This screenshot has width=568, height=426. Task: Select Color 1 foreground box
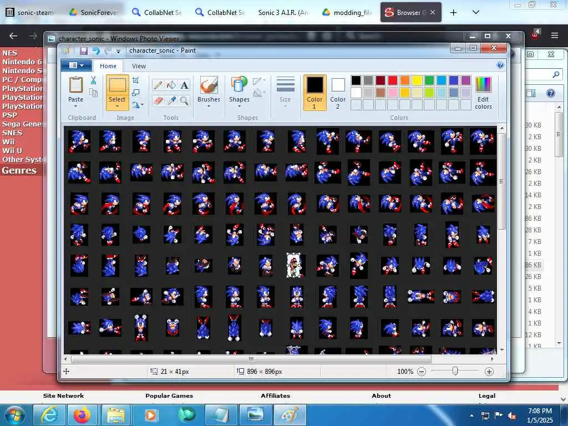pyautogui.click(x=315, y=93)
